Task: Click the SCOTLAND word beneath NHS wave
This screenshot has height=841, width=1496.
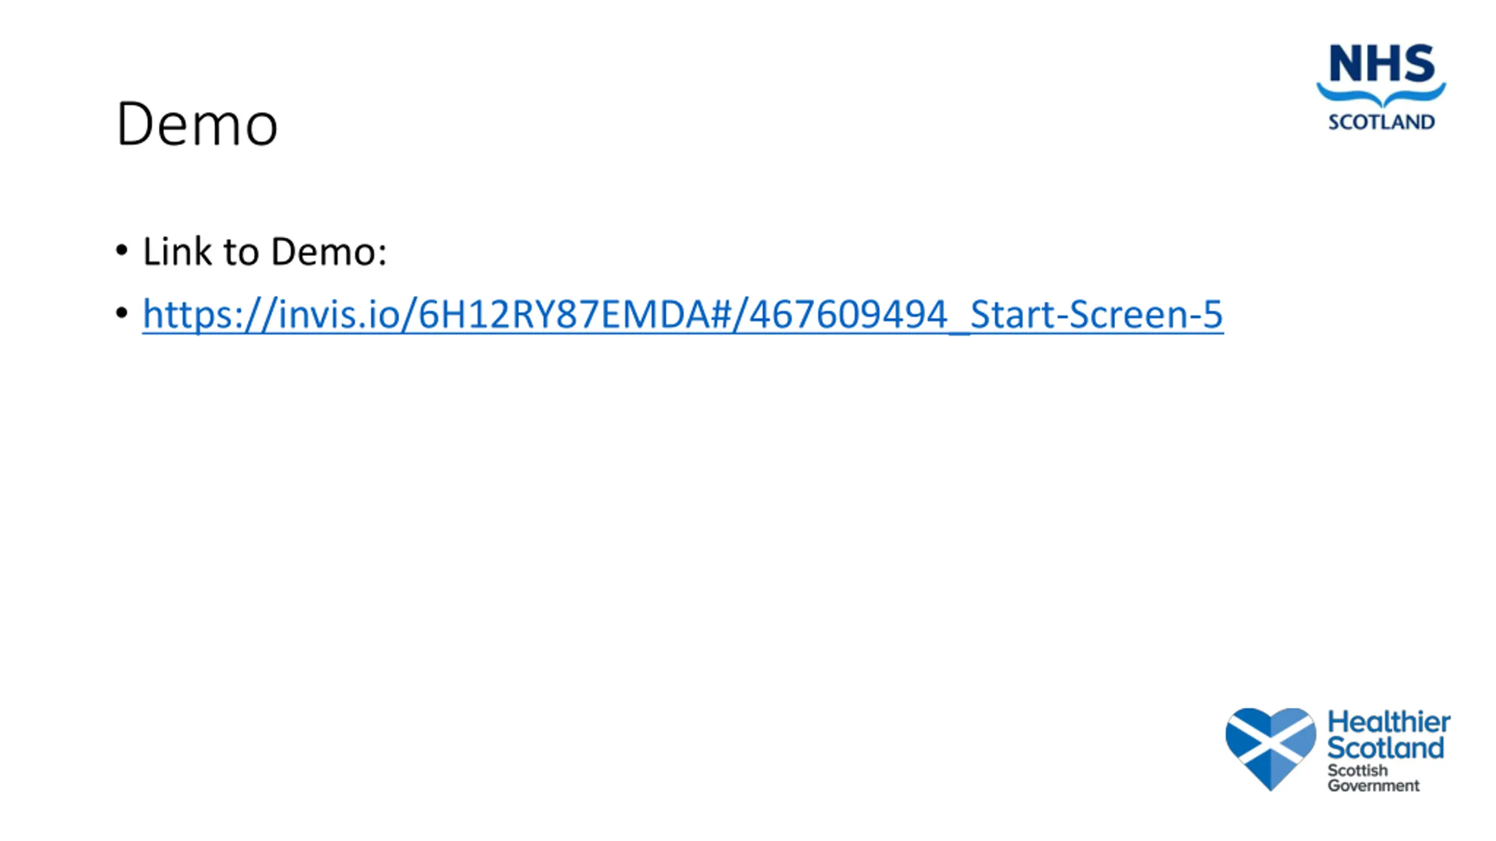Action: [1381, 122]
